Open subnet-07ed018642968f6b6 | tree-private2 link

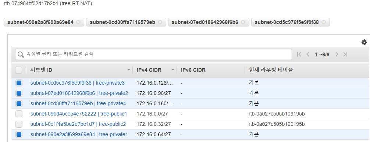[x=79, y=93]
